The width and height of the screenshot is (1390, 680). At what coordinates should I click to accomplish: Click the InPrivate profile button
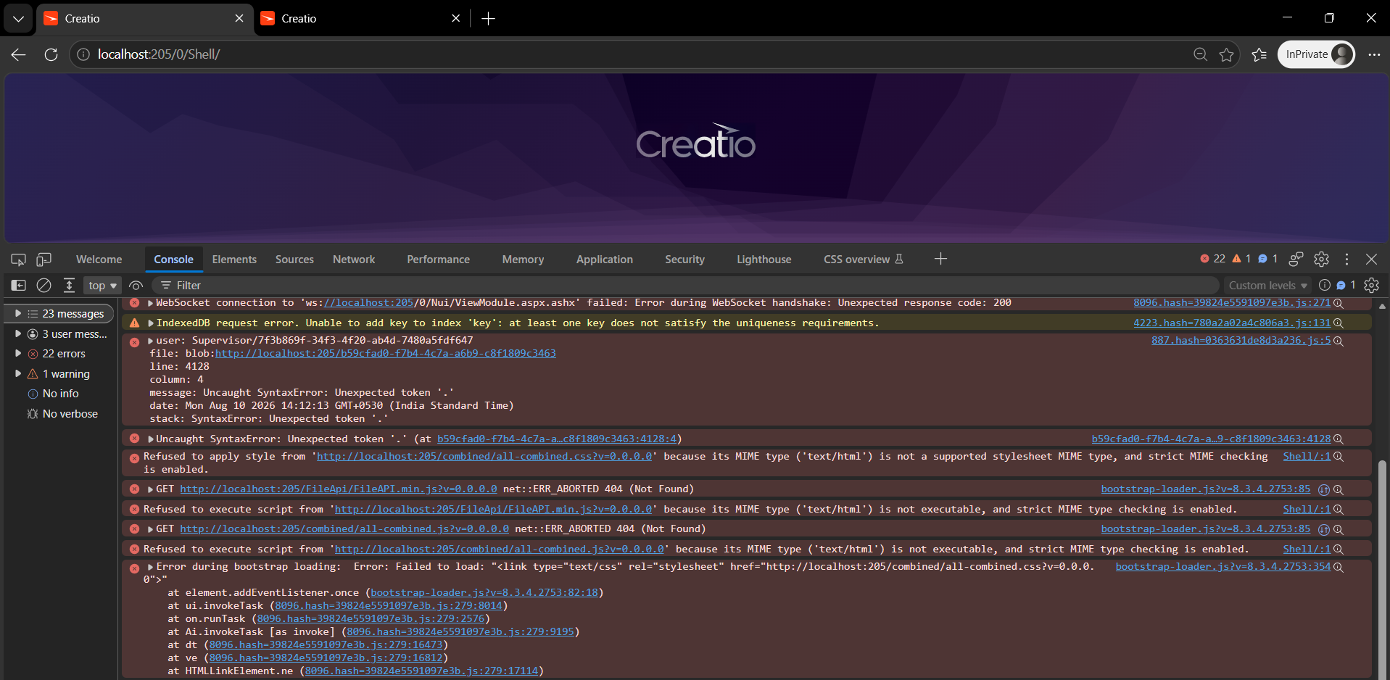coord(1316,54)
